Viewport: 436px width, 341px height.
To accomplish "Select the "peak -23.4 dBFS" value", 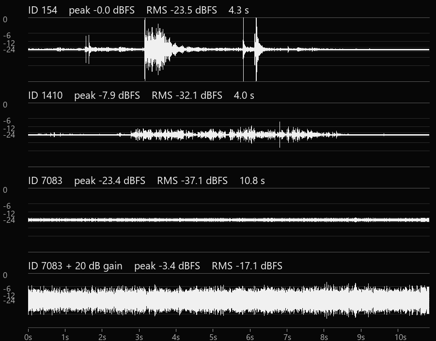I will pyautogui.click(x=109, y=181).
